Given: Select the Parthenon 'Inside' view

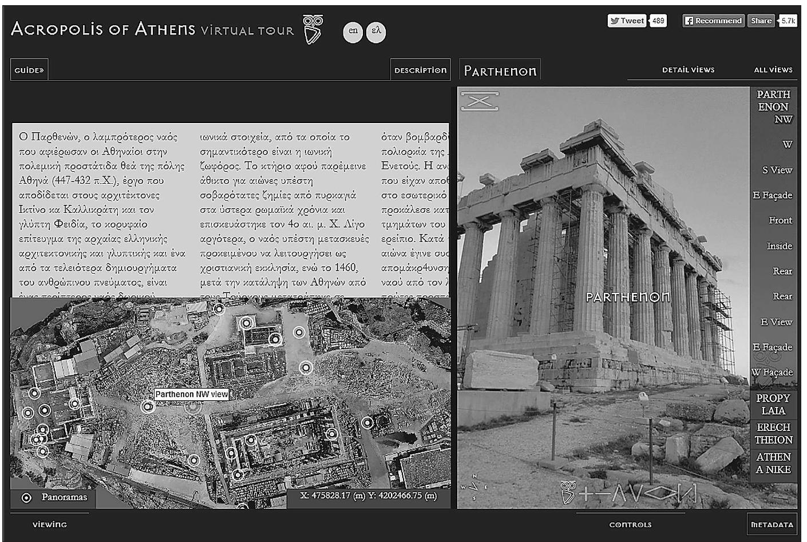Looking at the screenshot, I should [x=779, y=246].
